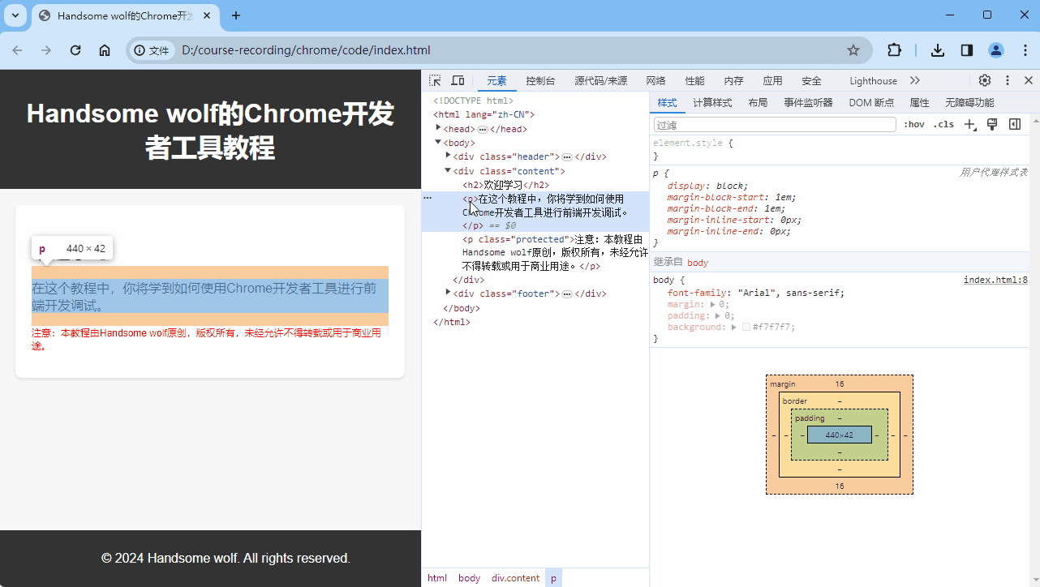The height and width of the screenshot is (587, 1040).
Task: Expand the padding shorthand in body rule
Action: 718,315
